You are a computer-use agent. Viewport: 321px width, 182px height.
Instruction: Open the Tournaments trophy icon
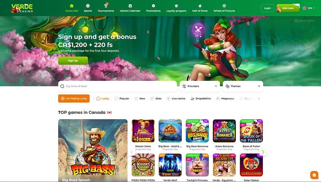[106, 5]
